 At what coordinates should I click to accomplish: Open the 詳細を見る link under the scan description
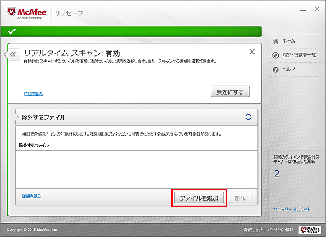click(x=33, y=94)
